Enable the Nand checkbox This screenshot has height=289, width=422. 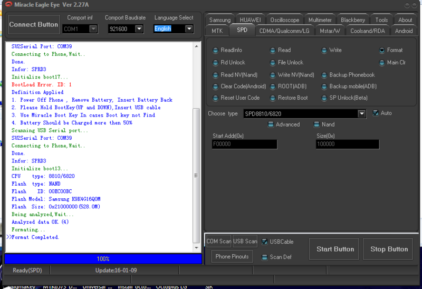point(317,124)
